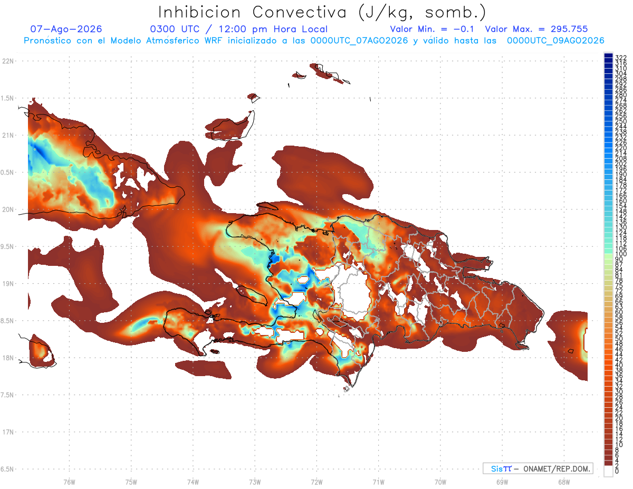Click the 'SisTT - ONAMET/REP.DOM.' credit box
633x489 pixels.
point(538,468)
